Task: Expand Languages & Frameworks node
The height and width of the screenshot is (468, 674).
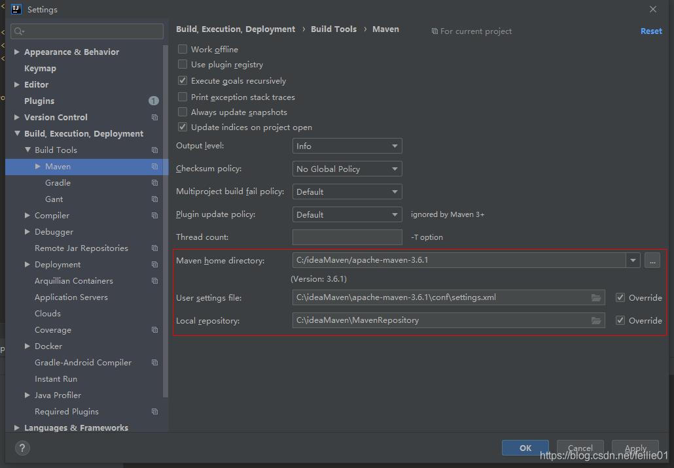Action: click(x=17, y=427)
